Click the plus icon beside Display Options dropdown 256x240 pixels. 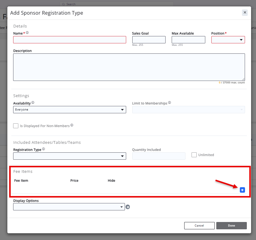(x=128, y=207)
